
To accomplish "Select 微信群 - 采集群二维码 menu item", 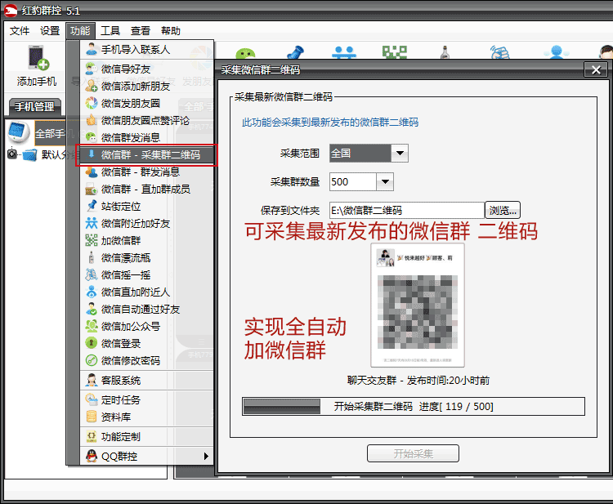I will point(147,154).
